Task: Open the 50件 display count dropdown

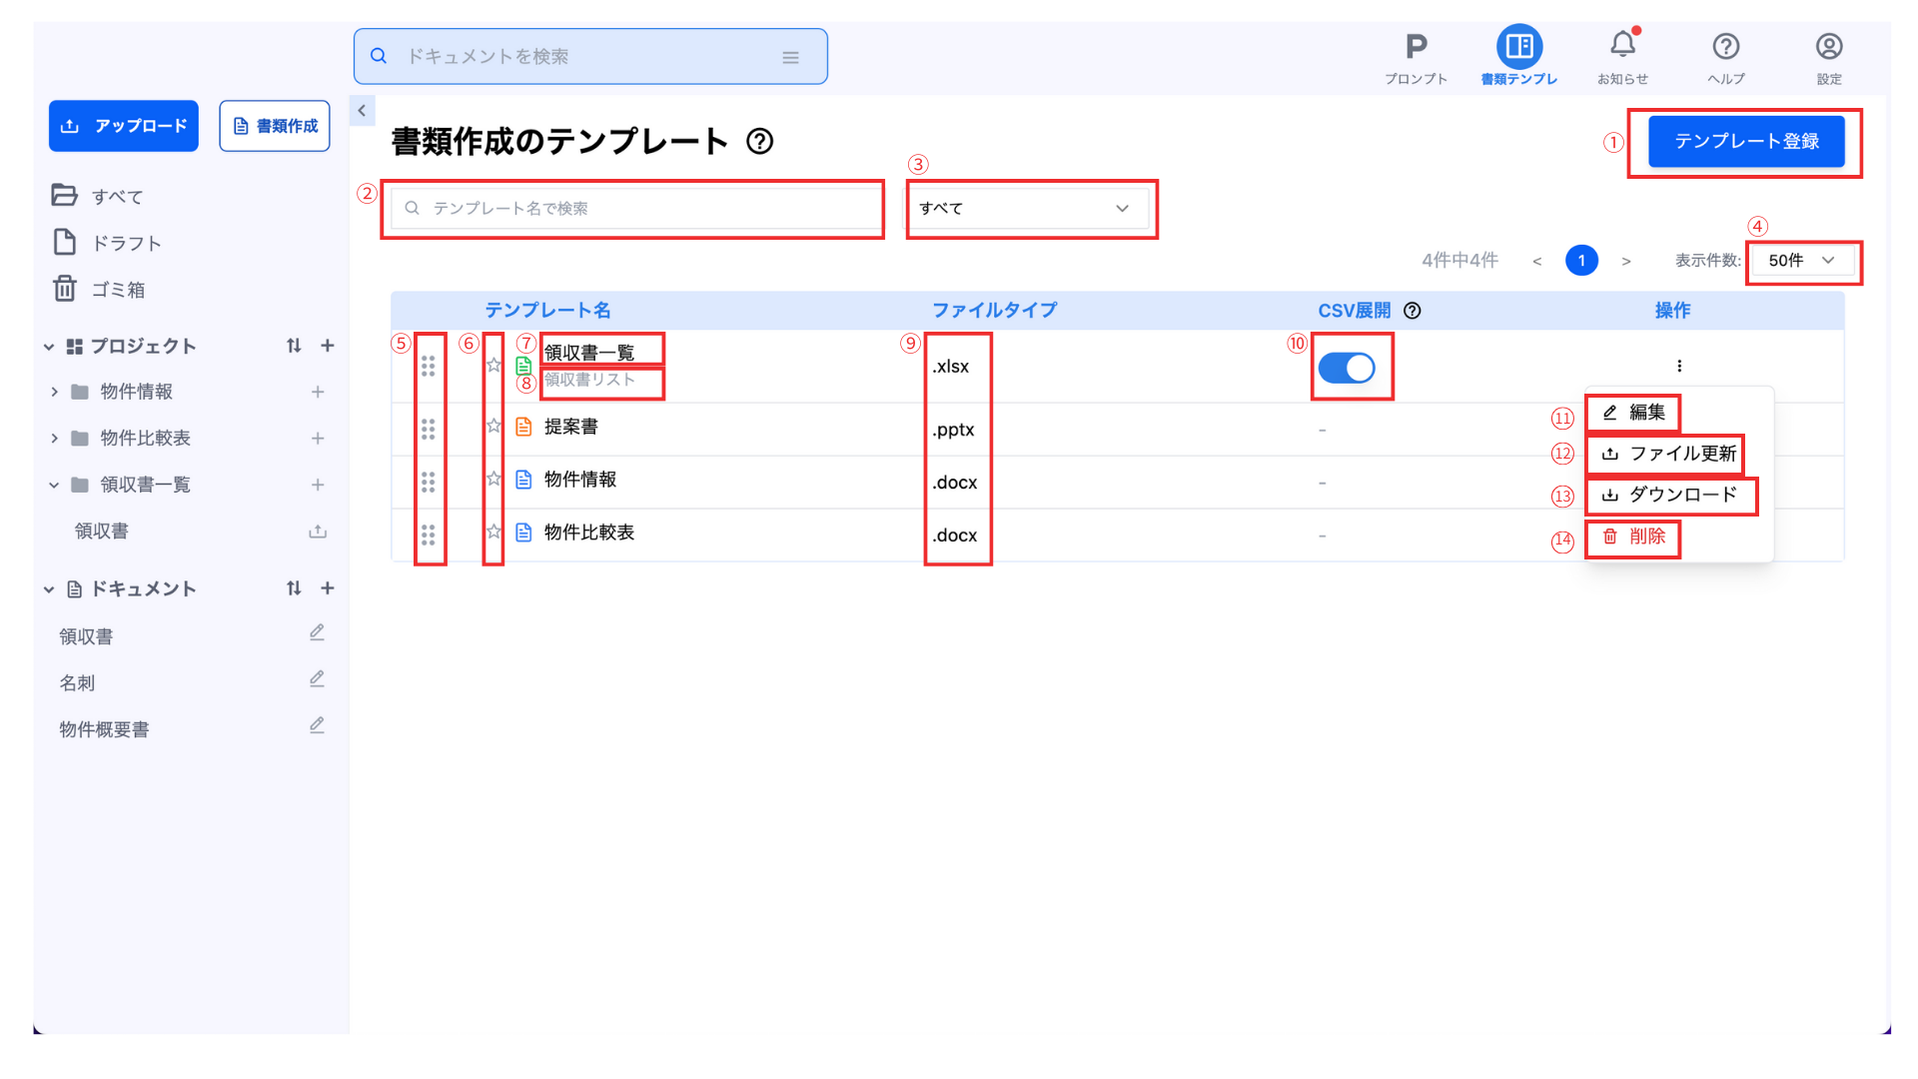Action: coord(1801,261)
